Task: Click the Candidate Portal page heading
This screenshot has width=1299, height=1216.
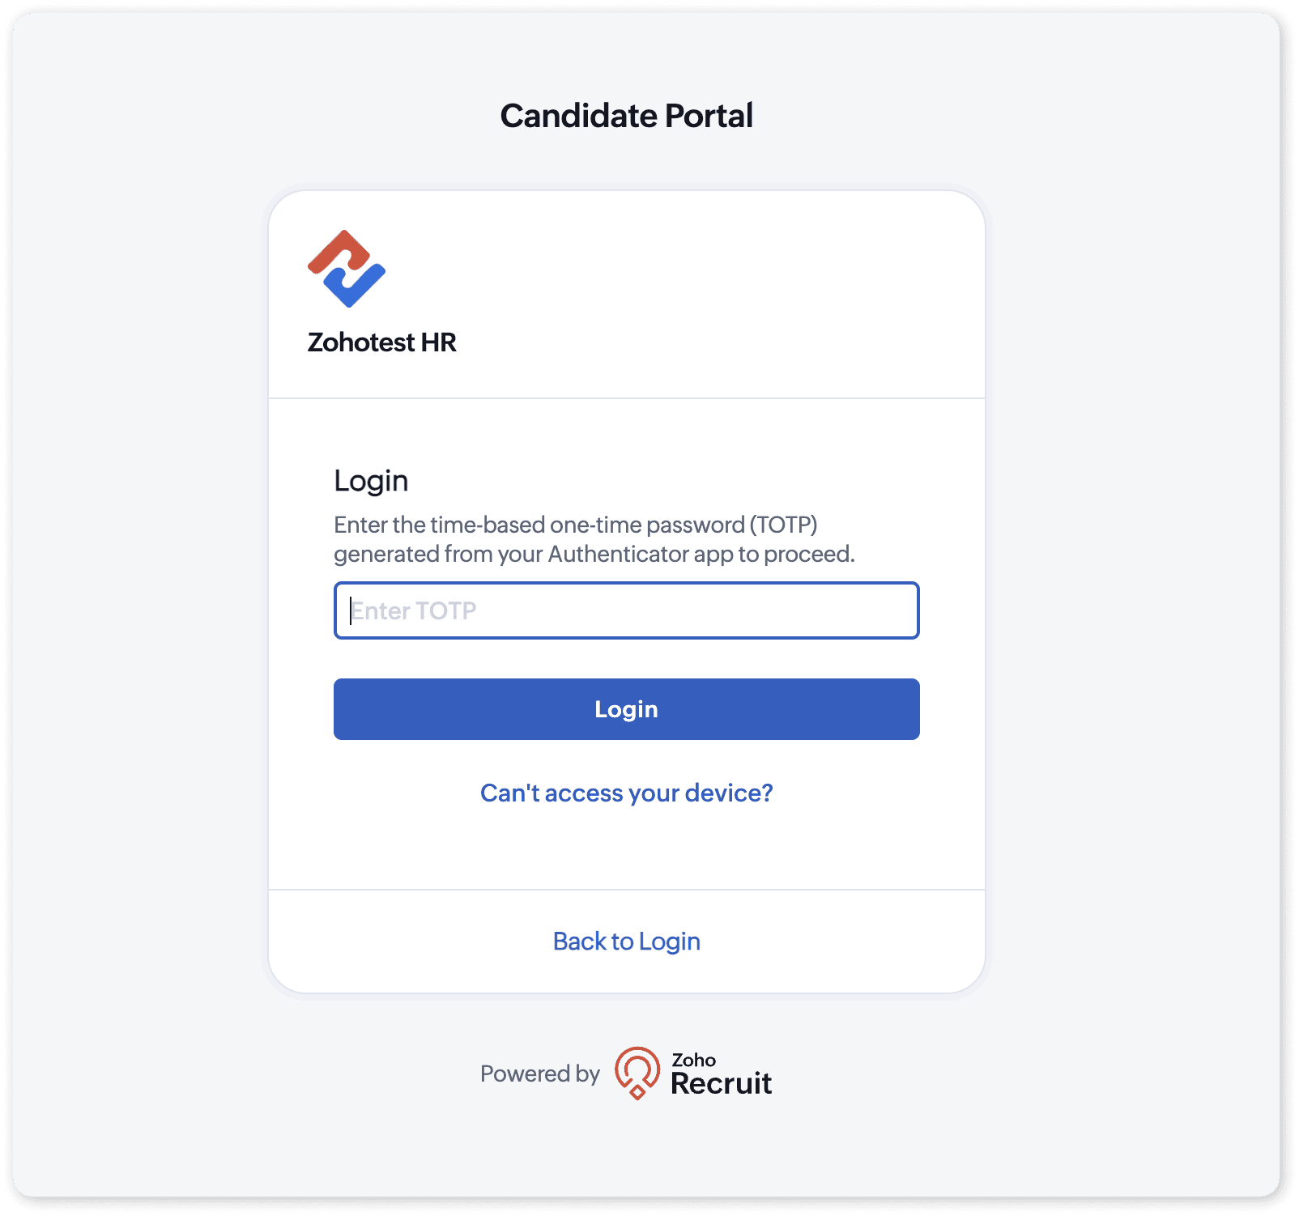Action: [x=626, y=116]
